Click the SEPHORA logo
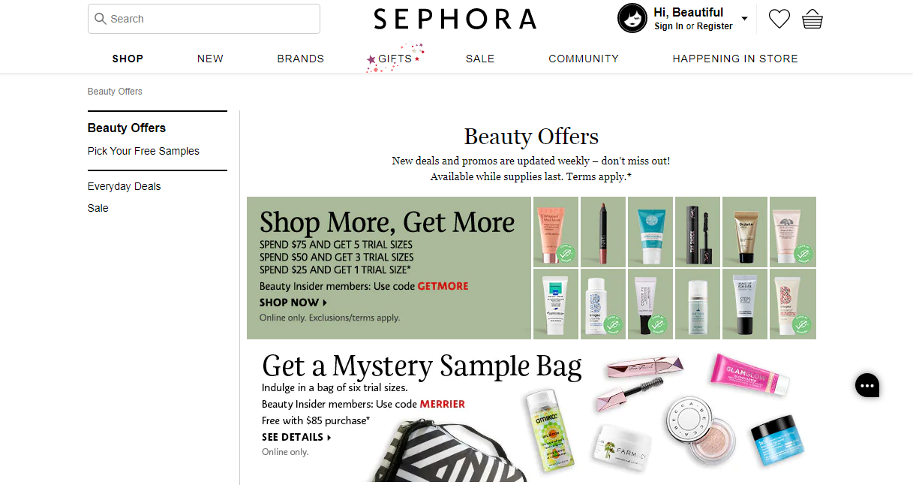The width and height of the screenshot is (913, 485). [x=455, y=20]
